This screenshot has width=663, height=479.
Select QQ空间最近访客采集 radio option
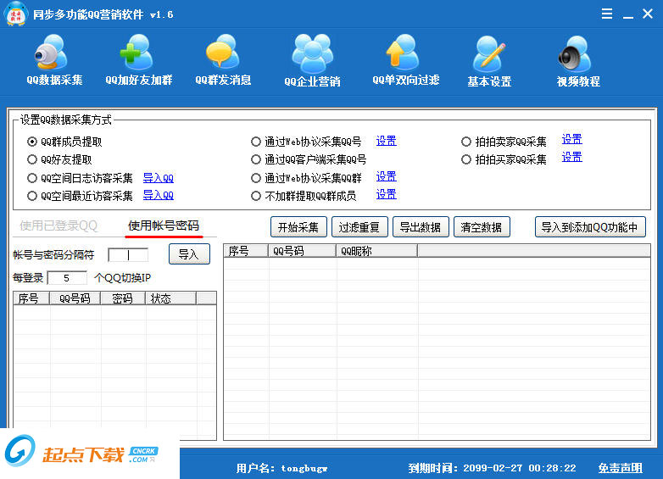[x=32, y=196]
